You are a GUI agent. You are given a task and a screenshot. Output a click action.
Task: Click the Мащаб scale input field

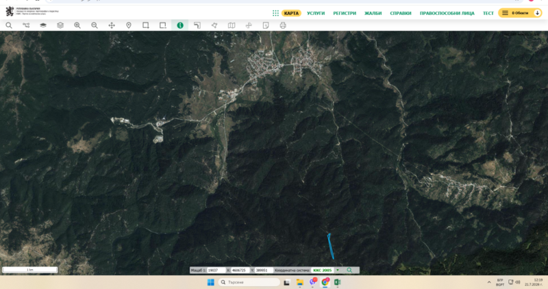point(216,270)
